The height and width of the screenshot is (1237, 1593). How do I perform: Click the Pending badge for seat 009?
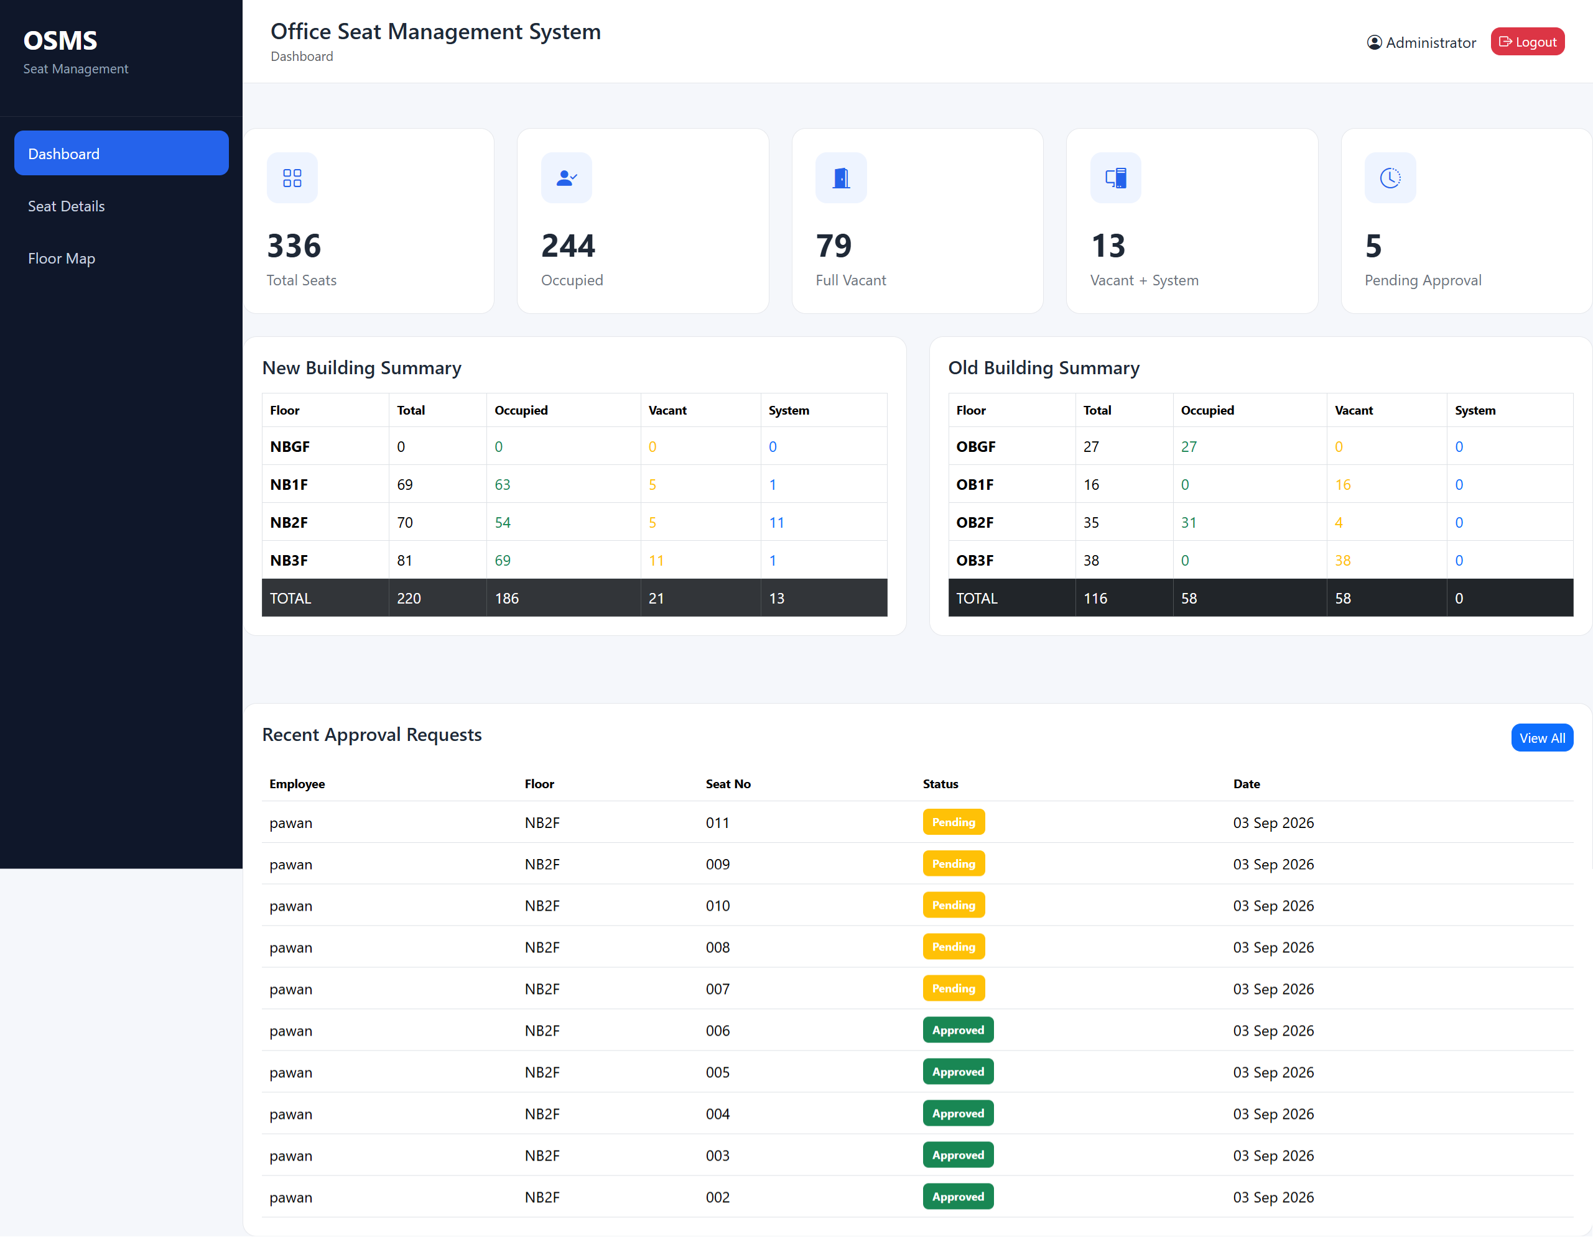[x=954, y=864]
